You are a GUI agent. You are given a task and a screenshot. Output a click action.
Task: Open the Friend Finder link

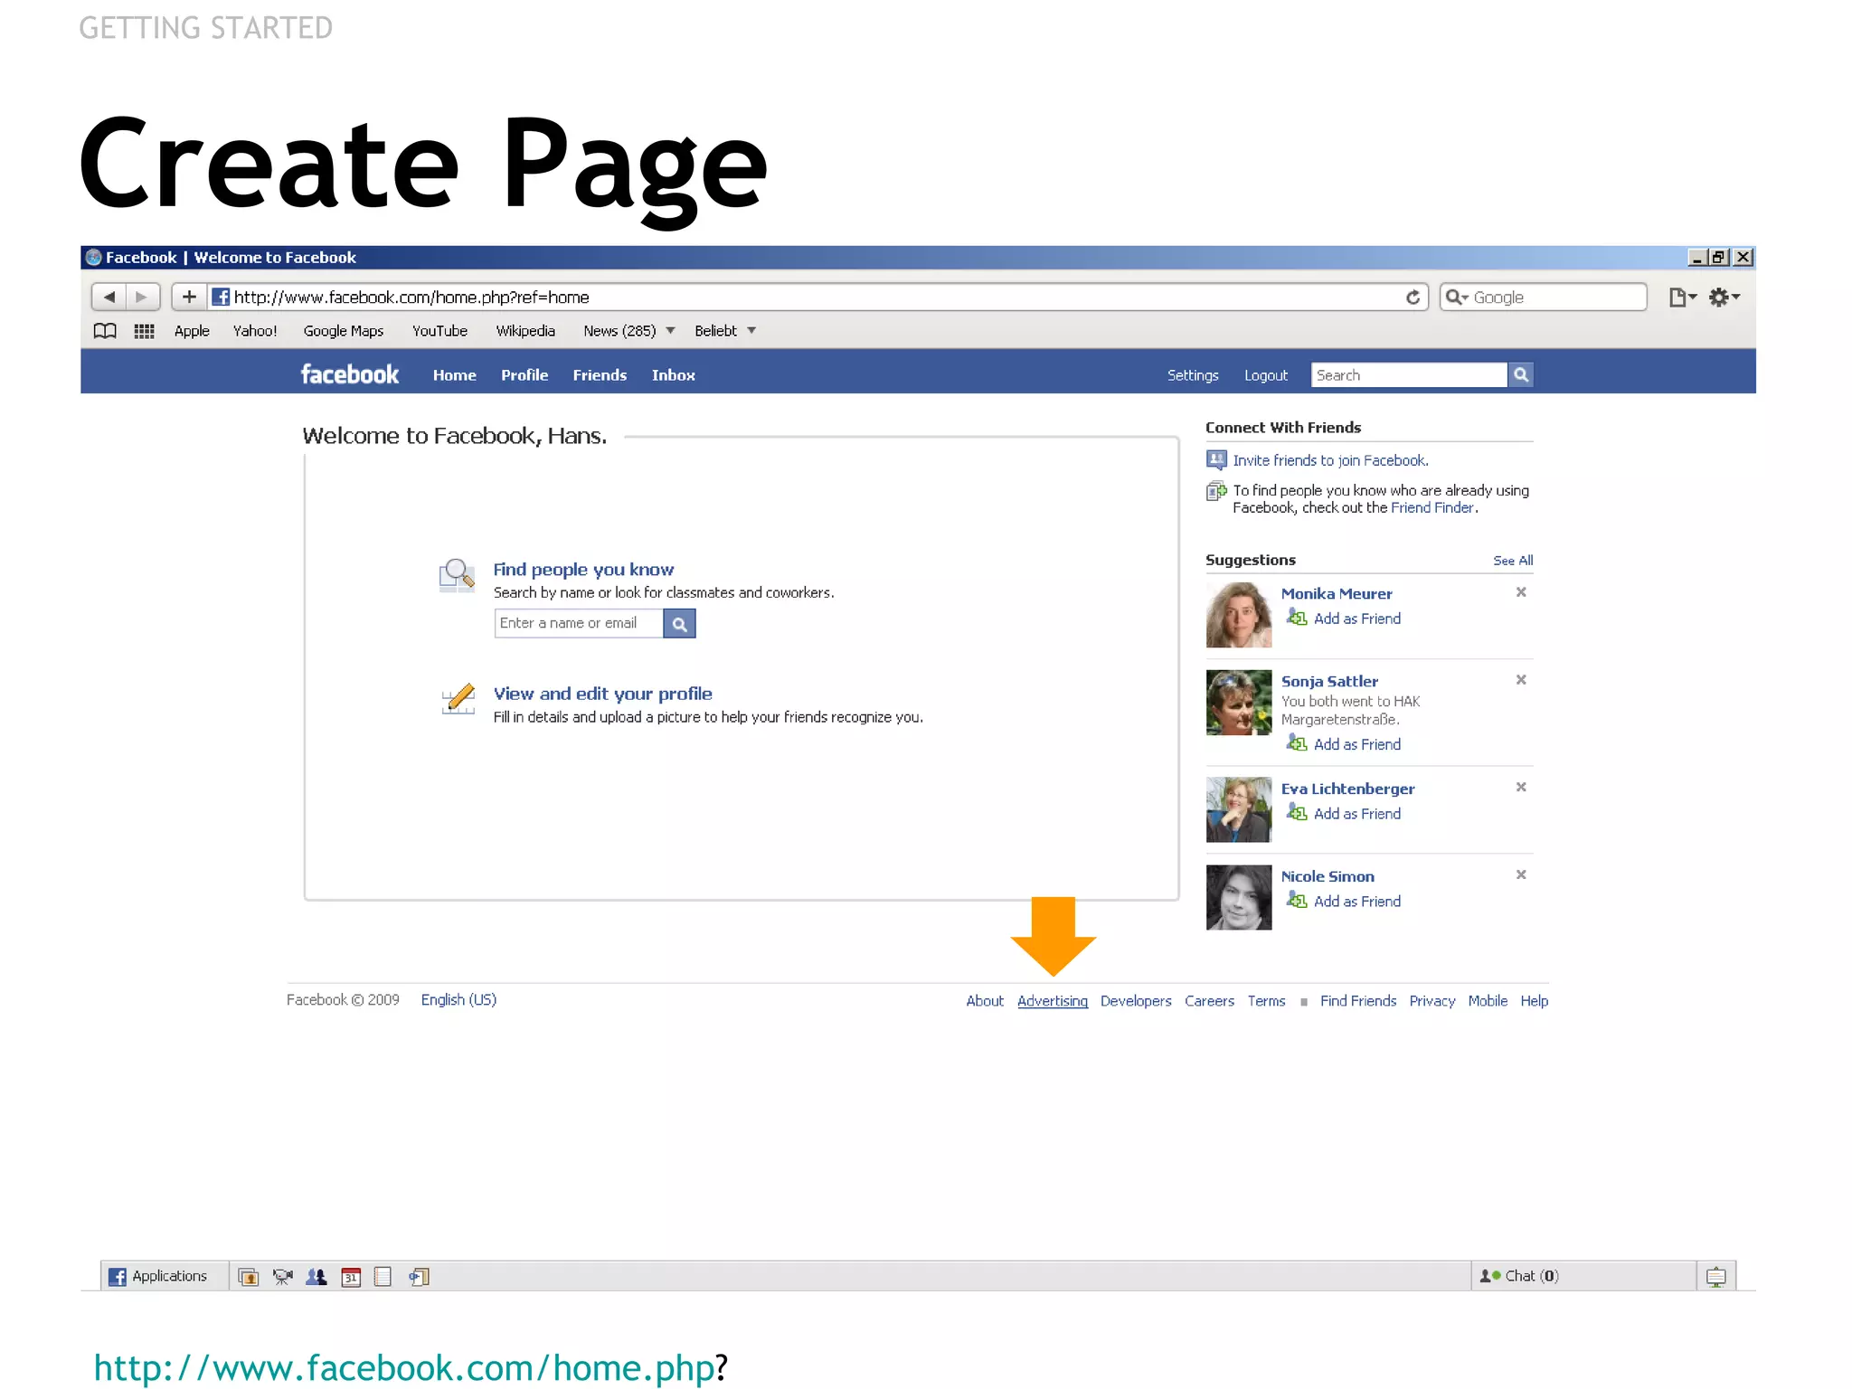pos(1432,508)
